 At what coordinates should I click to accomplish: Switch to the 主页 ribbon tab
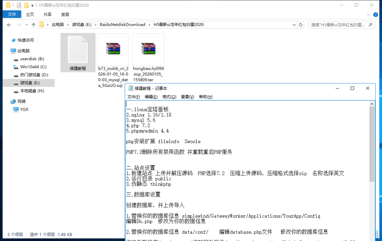click(30, 14)
